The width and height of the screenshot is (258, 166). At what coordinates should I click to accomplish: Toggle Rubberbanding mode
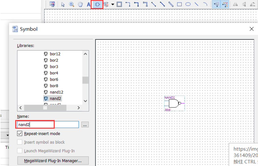click(x=225, y=4)
